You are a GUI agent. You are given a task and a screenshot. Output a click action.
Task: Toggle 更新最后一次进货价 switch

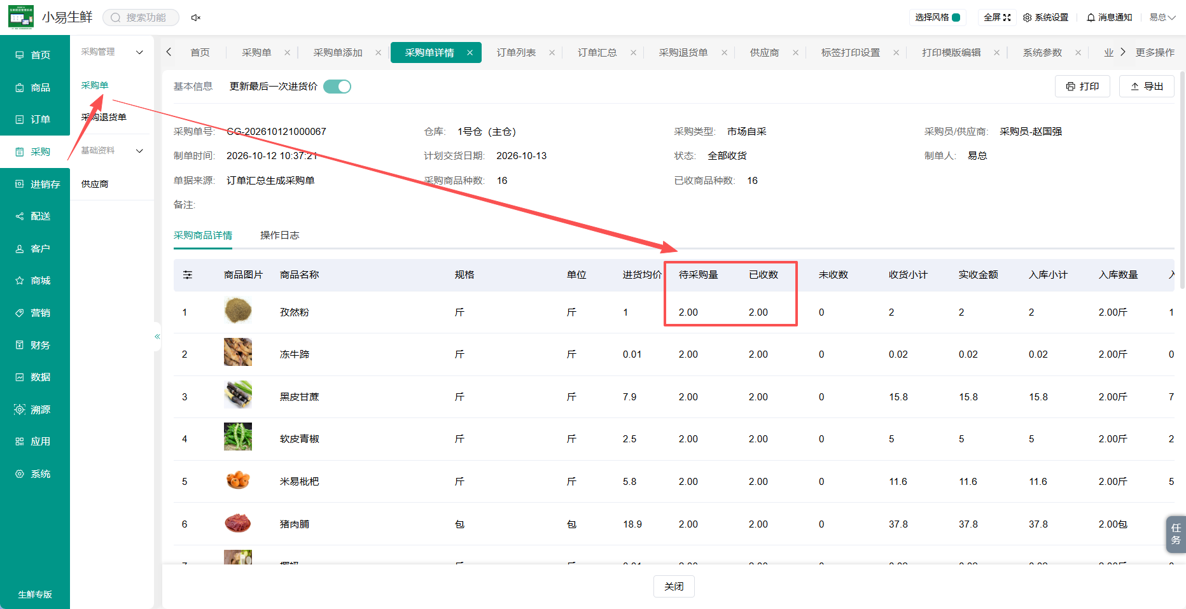pos(337,87)
